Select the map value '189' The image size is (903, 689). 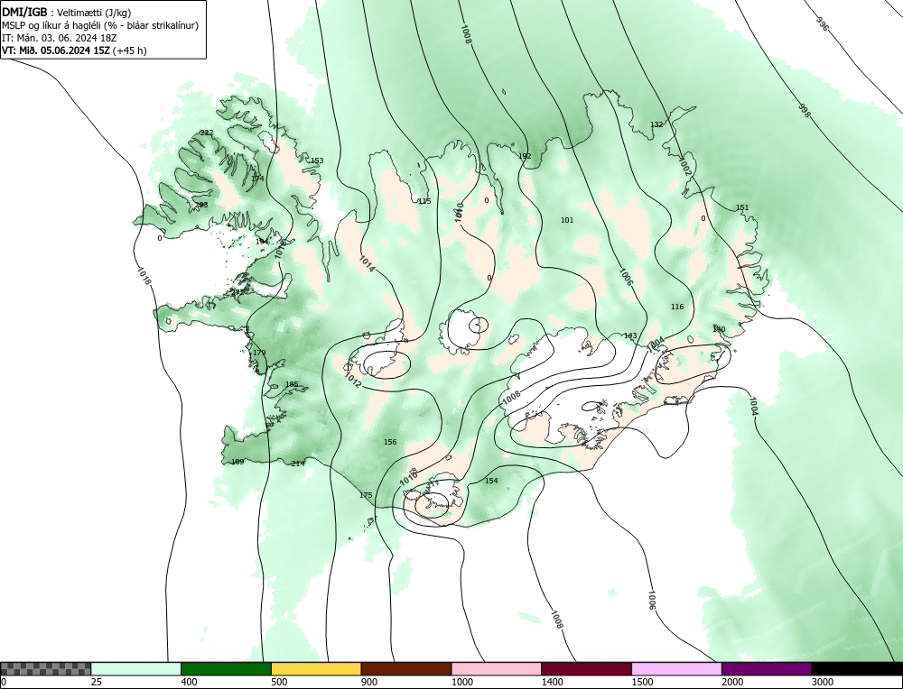pyautogui.click(x=237, y=462)
